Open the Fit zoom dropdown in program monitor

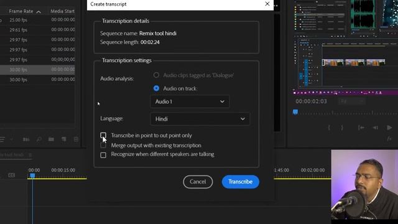click(x=352, y=101)
